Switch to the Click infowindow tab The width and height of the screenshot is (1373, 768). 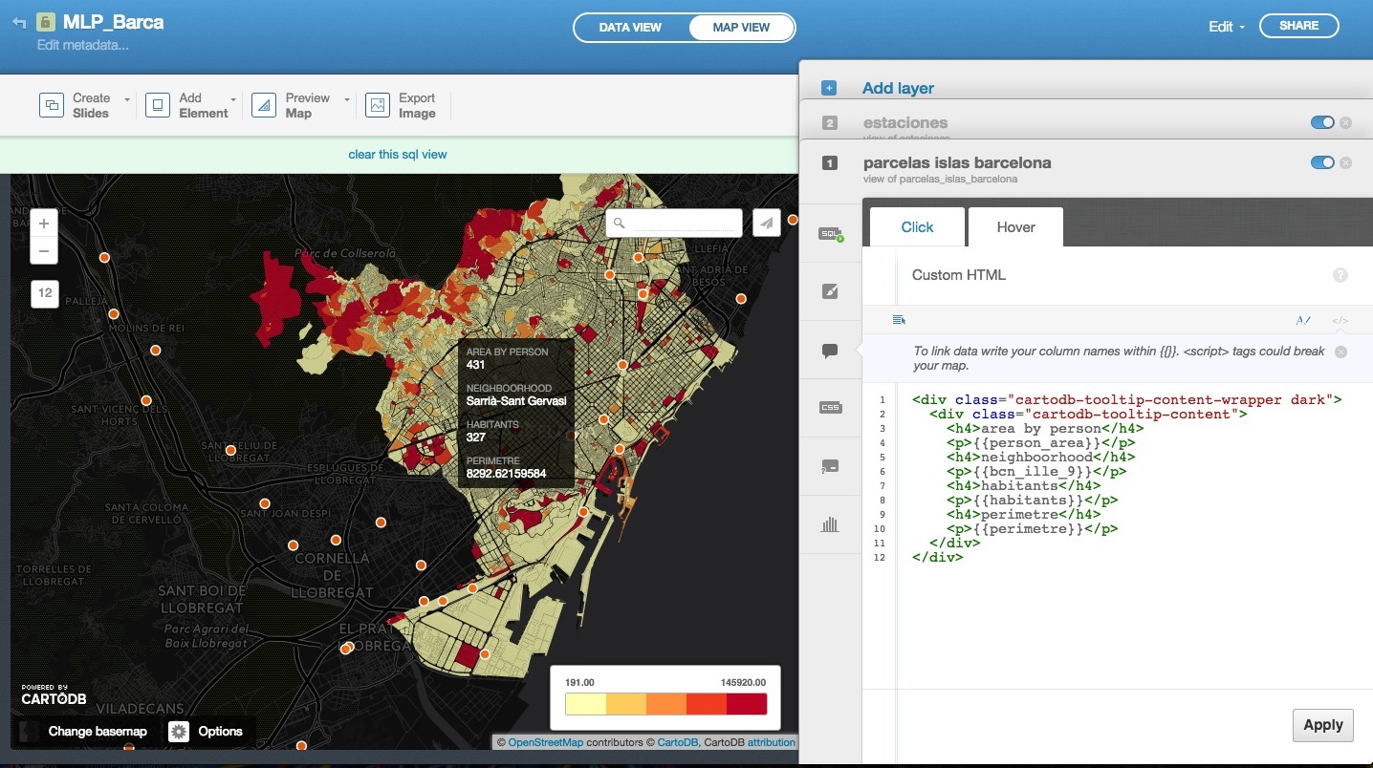coord(917,227)
